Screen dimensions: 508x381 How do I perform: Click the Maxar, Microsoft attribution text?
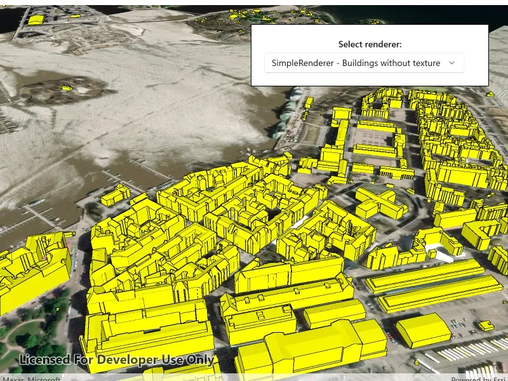pyautogui.click(x=31, y=378)
